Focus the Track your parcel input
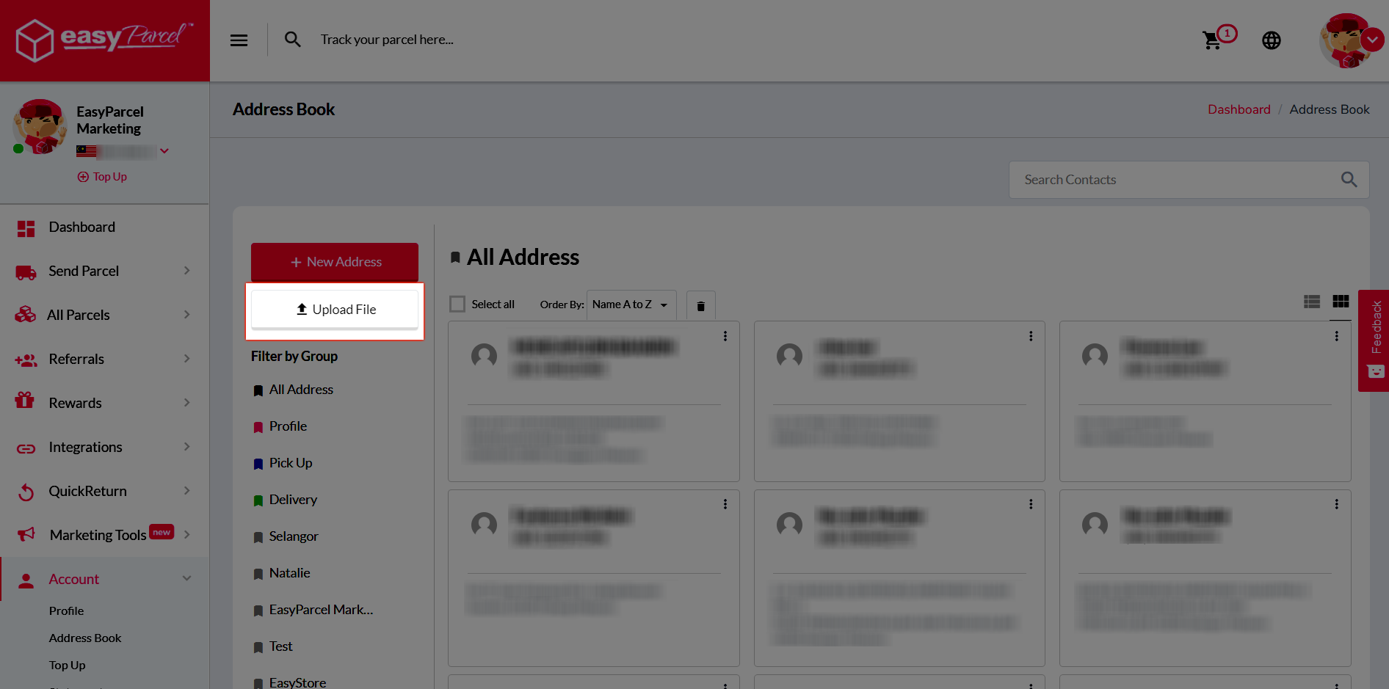 pos(387,40)
